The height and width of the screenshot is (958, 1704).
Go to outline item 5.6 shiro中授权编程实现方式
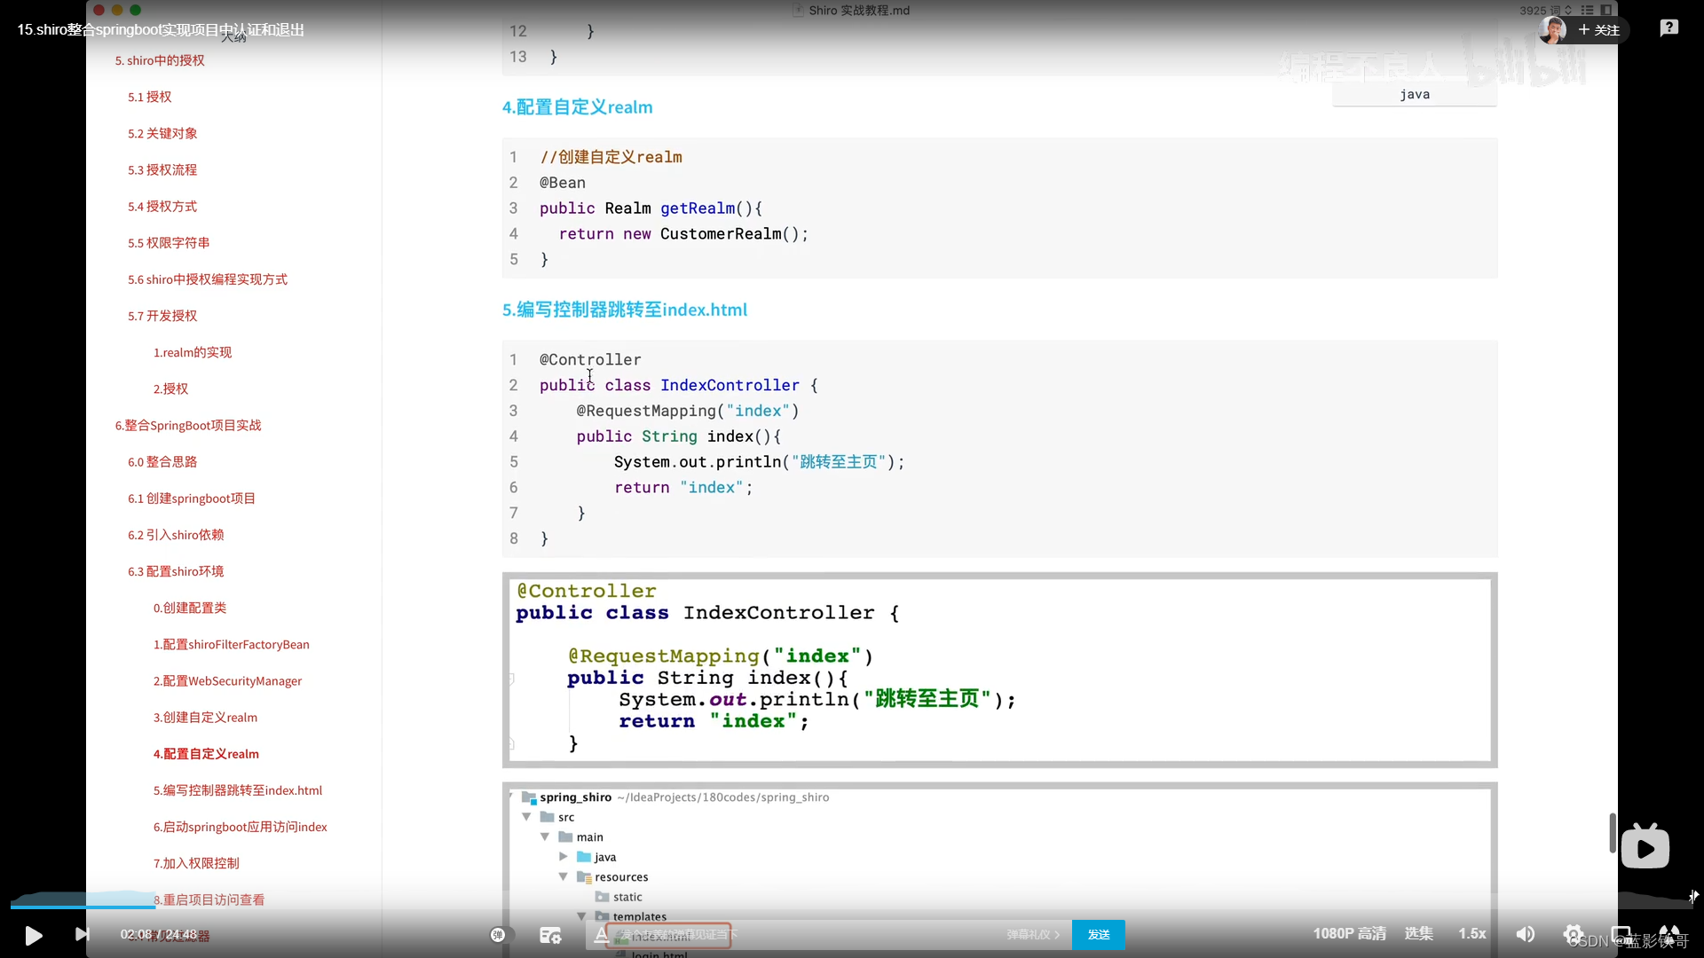(208, 279)
